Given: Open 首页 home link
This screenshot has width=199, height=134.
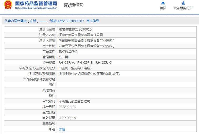Looking at the screenshot, I should [163, 8].
